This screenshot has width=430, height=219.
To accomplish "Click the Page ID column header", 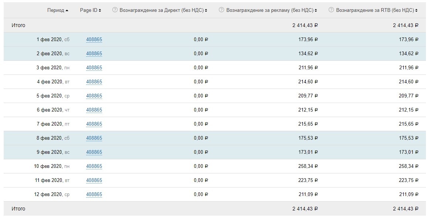I will pyautogui.click(x=88, y=10).
